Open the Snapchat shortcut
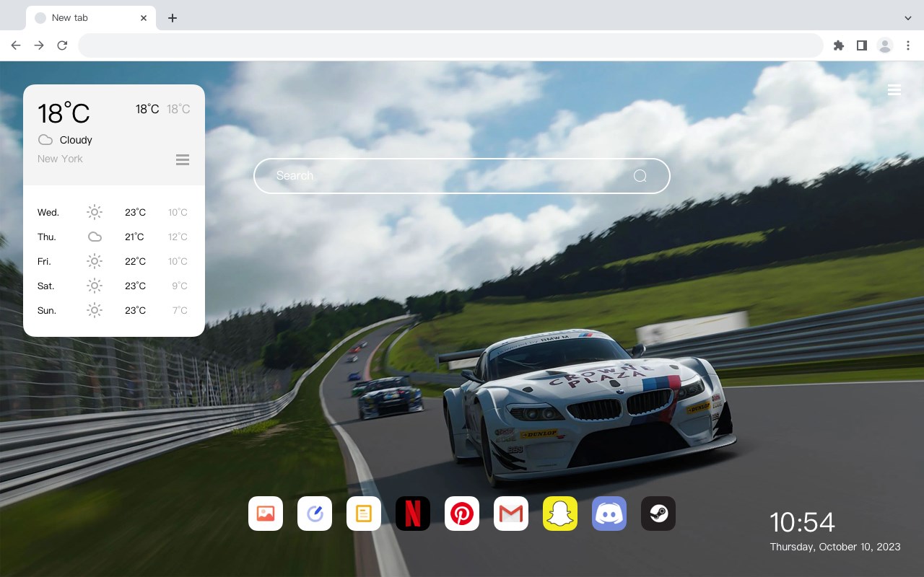The width and height of the screenshot is (924, 577). click(560, 514)
